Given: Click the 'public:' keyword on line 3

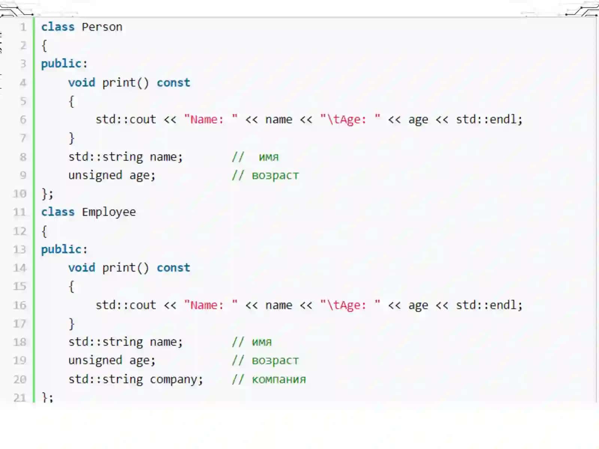Looking at the screenshot, I should pos(64,64).
